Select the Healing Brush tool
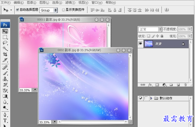Image resolution: width=195 pixels, height=127 pixels. (5, 68)
